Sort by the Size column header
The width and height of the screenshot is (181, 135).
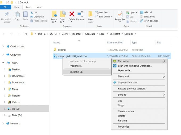(159, 43)
